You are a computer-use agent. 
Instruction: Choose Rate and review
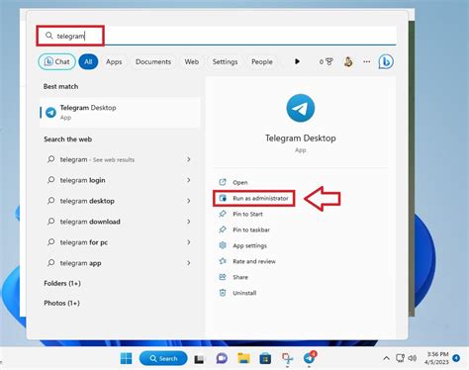(x=247, y=261)
